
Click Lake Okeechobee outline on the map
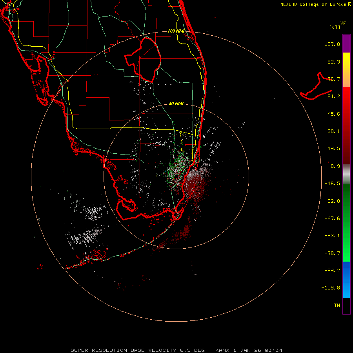tap(143, 60)
